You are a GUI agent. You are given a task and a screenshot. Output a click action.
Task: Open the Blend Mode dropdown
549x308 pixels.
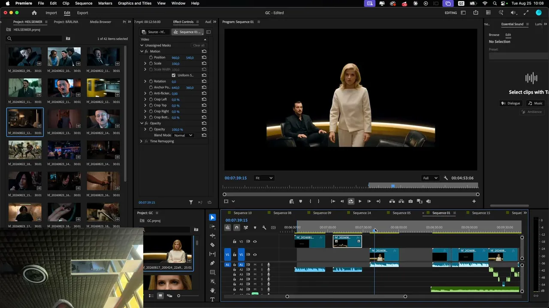click(x=183, y=135)
